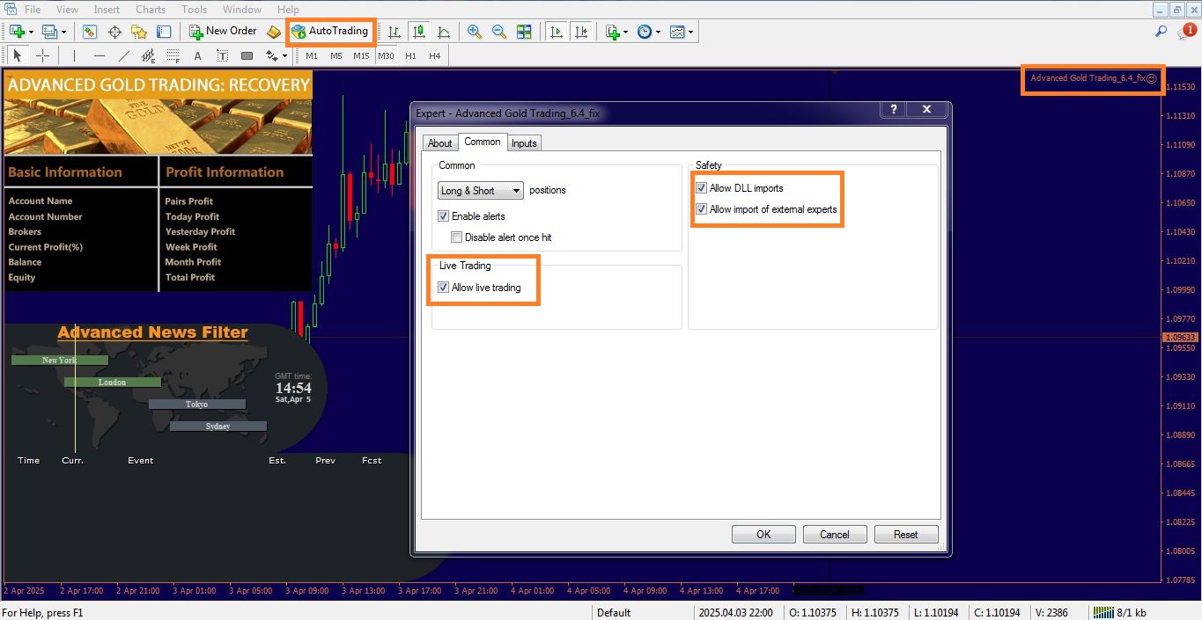Click the New Order button

pyautogui.click(x=223, y=31)
